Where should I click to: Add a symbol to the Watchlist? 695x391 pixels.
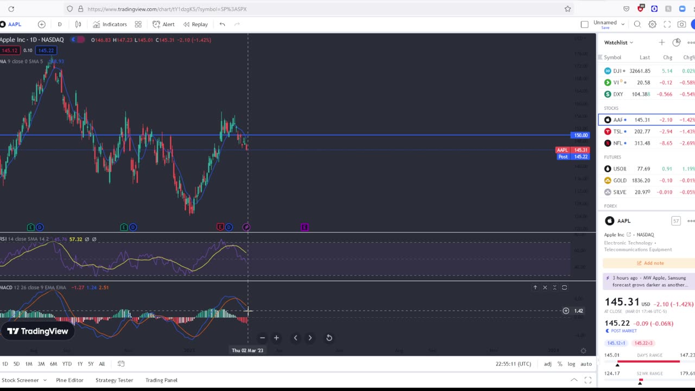click(661, 42)
